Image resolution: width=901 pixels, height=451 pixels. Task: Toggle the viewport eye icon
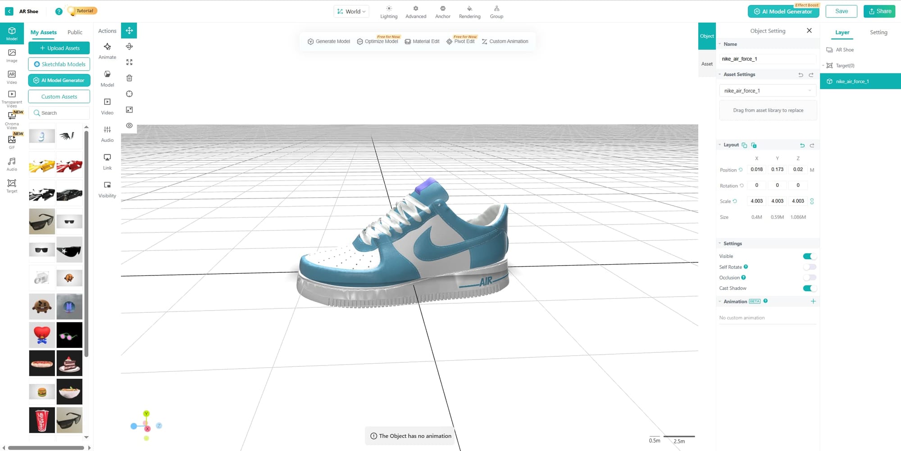coord(129,126)
